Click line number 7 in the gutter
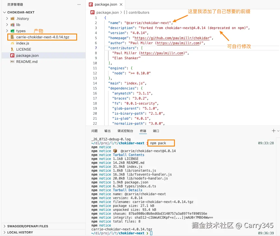Screen dimensions: 280x236 click(x=96, y=48)
